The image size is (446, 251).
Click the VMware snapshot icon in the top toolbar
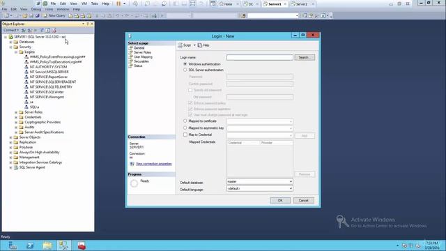tap(147, 3)
